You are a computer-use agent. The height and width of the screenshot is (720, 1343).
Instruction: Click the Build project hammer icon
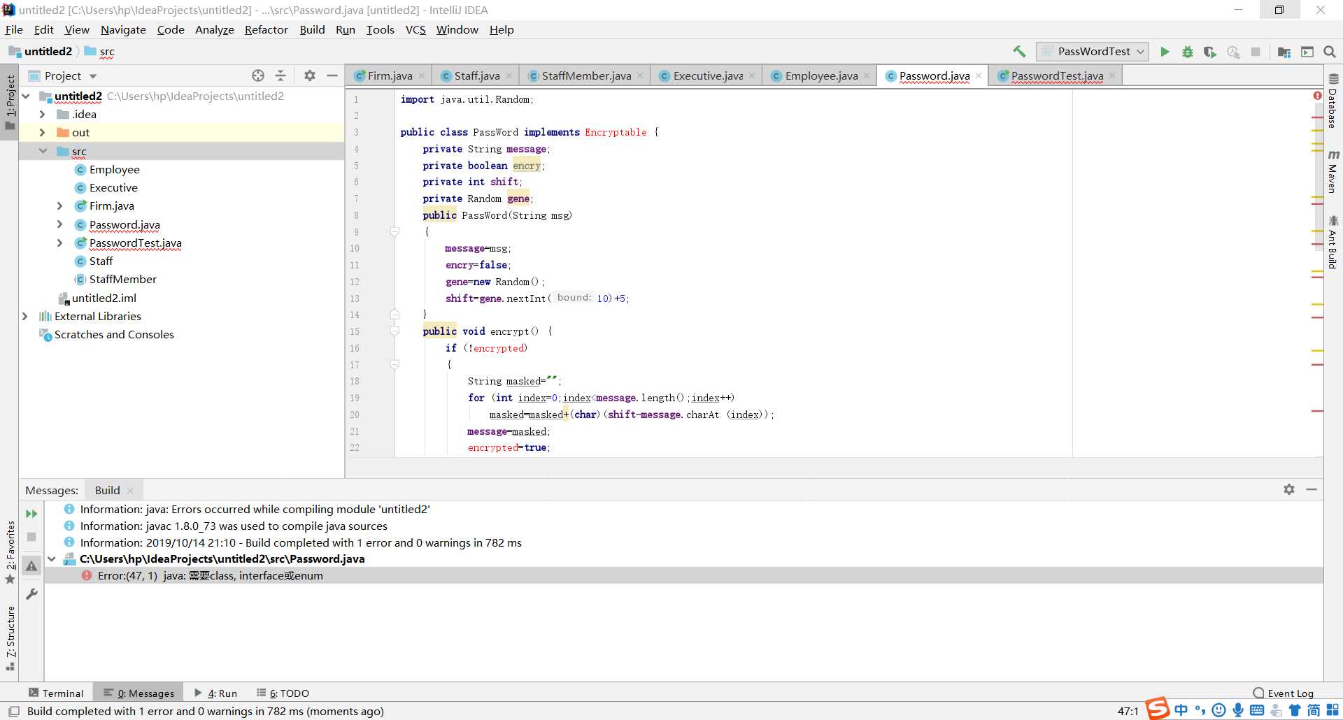pyautogui.click(x=1019, y=52)
